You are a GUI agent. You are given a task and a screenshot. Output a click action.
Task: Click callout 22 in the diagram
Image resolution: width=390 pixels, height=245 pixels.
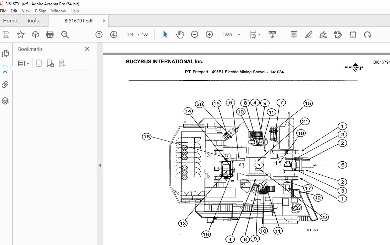point(324,217)
